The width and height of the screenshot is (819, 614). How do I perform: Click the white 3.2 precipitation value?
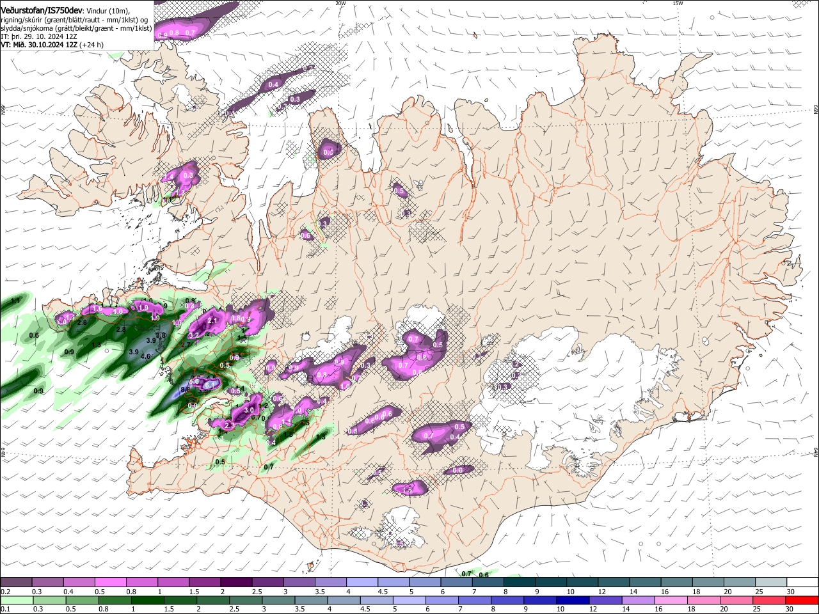195,335
